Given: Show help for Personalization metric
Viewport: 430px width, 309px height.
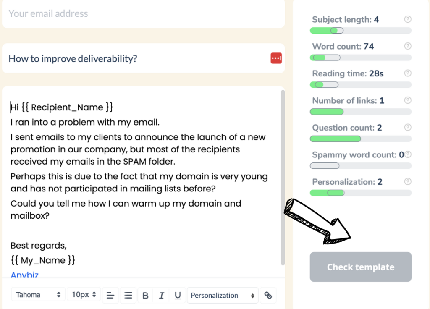Looking at the screenshot, I should click(x=408, y=181).
